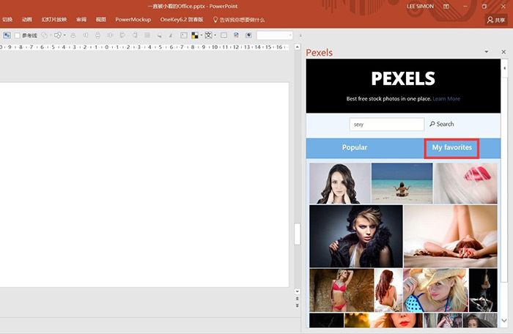Click the disabled three horizontal lines icon

(x=147, y=35)
